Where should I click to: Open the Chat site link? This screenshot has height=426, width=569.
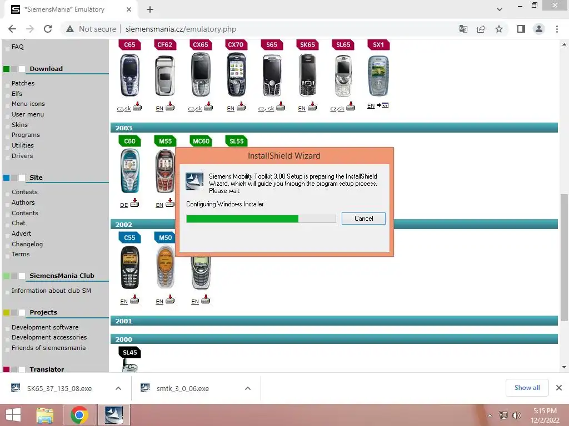click(18, 223)
